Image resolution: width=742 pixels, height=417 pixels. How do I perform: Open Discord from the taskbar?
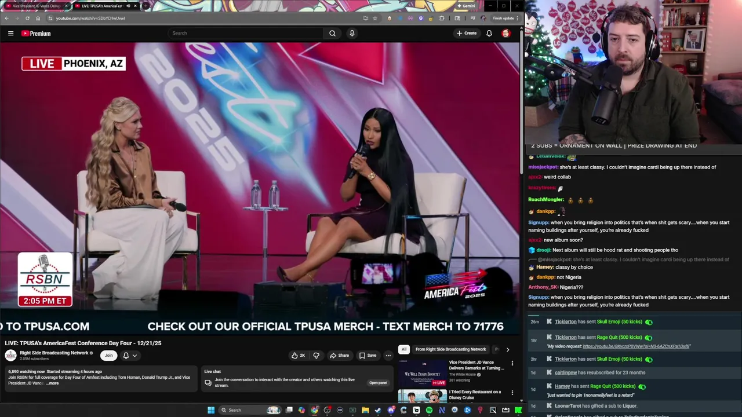click(391, 410)
